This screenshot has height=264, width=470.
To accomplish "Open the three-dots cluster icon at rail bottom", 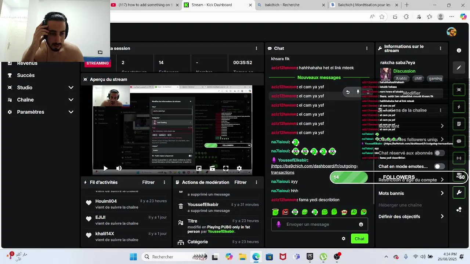I will pyautogui.click(x=459, y=209).
